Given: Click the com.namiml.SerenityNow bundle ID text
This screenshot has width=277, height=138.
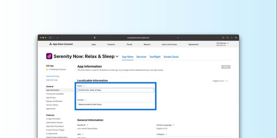Looking at the screenshot, I should (x=87, y=128).
